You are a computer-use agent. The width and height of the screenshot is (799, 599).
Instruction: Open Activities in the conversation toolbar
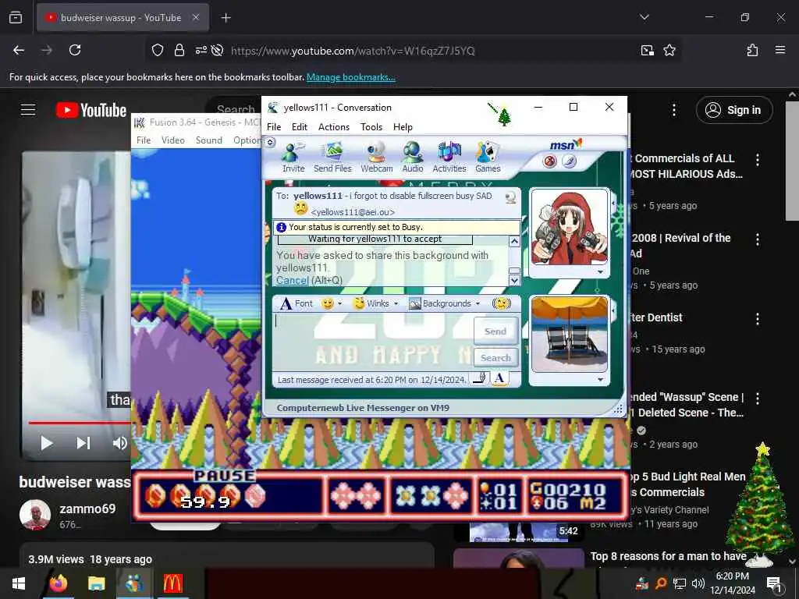[449, 158]
